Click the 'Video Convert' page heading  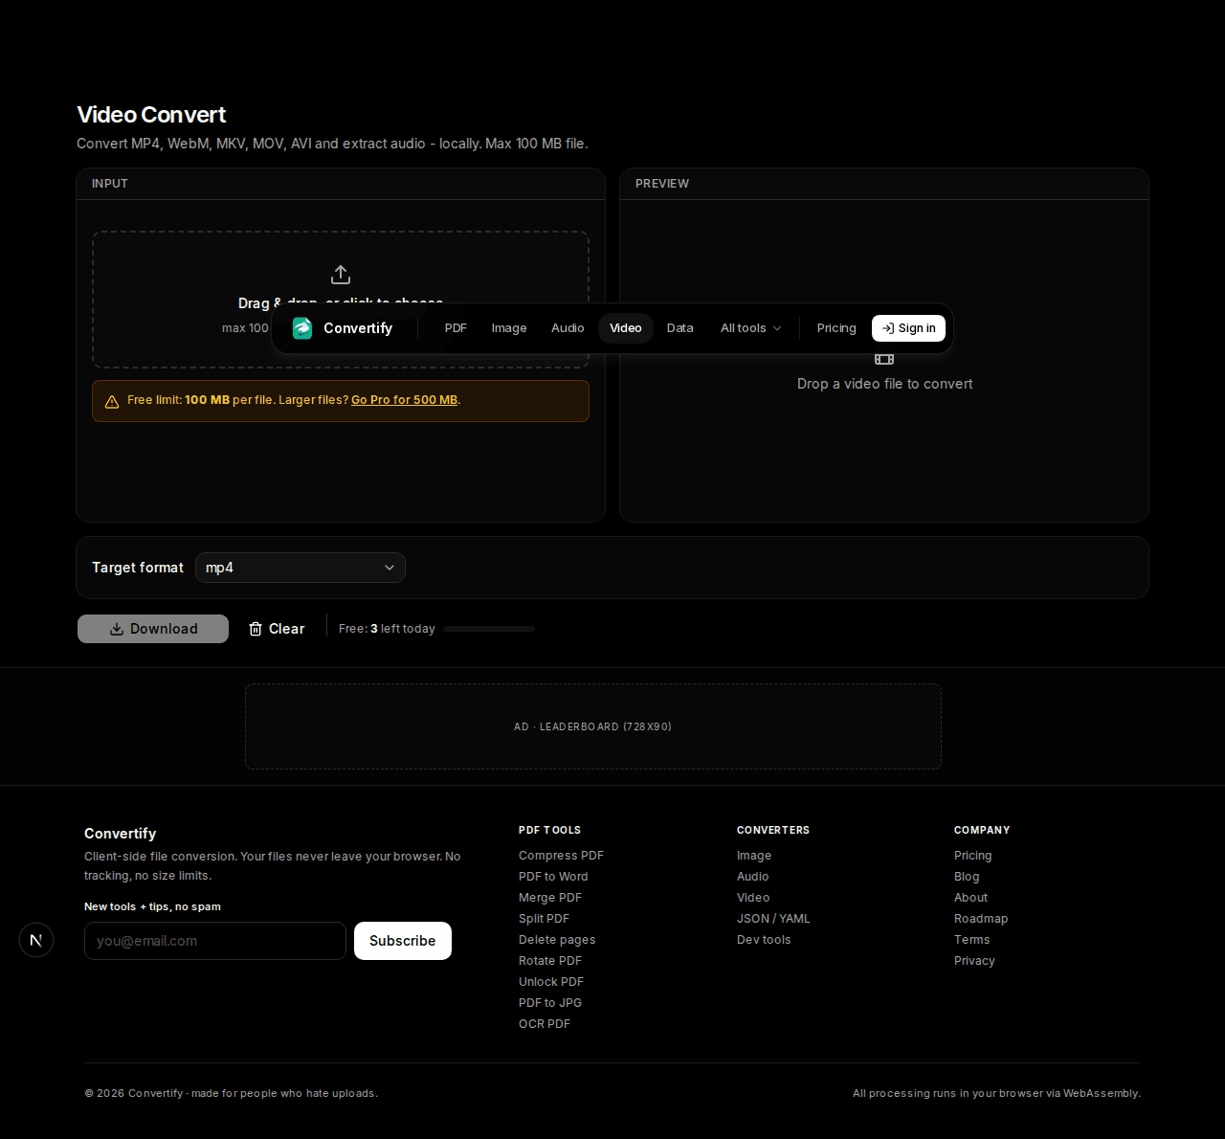(151, 115)
